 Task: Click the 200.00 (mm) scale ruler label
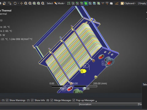100,83
